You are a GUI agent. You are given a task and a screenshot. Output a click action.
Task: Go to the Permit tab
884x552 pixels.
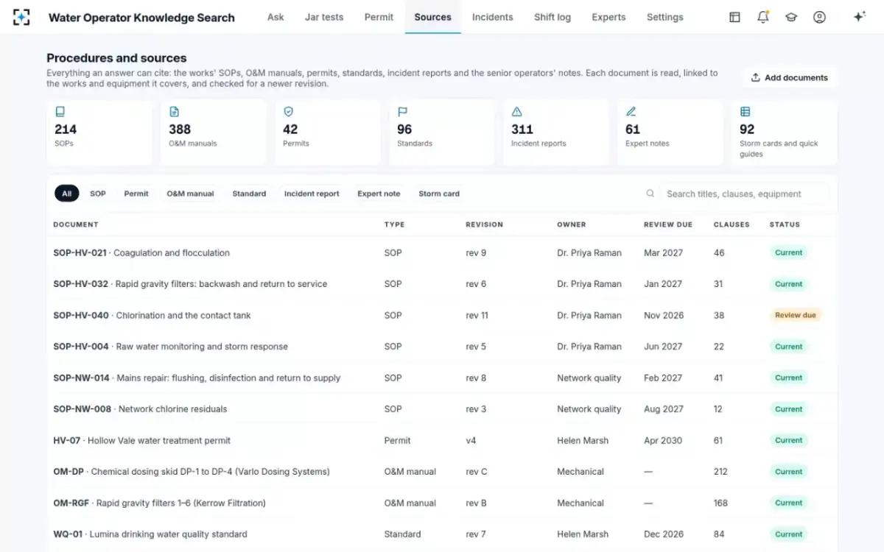pyautogui.click(x=379, y=17)
